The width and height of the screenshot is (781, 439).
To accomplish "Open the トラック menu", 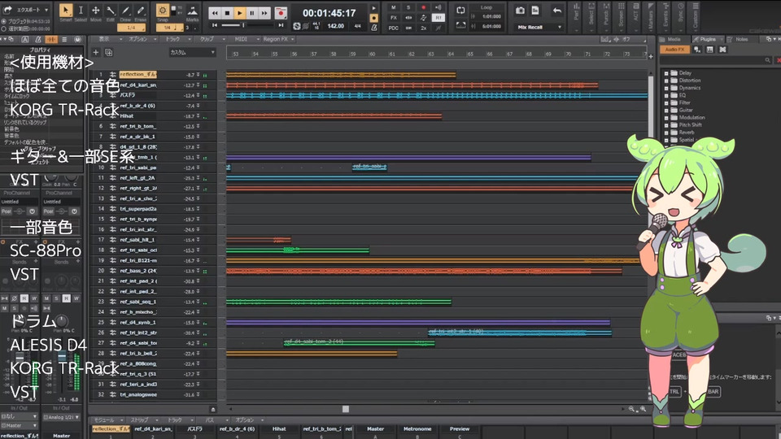I will 174,39.
